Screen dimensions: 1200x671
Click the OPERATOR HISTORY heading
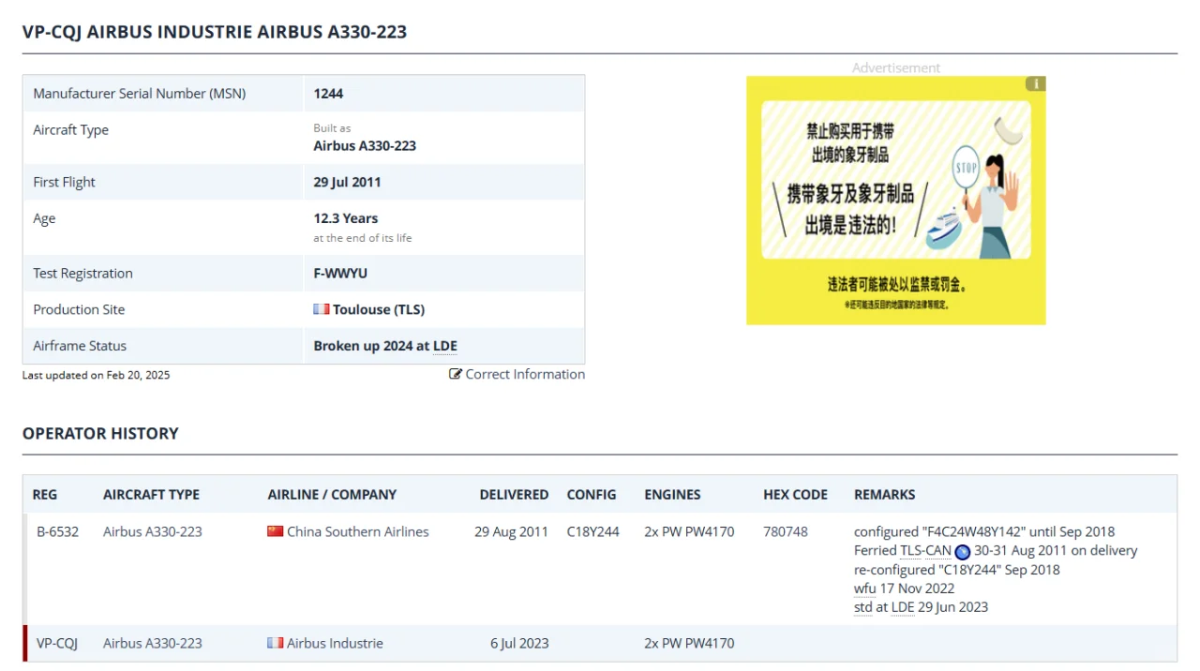tap(100, 433)
